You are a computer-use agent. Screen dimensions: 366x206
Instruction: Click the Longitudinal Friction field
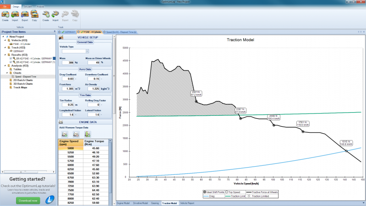point(68,114)
